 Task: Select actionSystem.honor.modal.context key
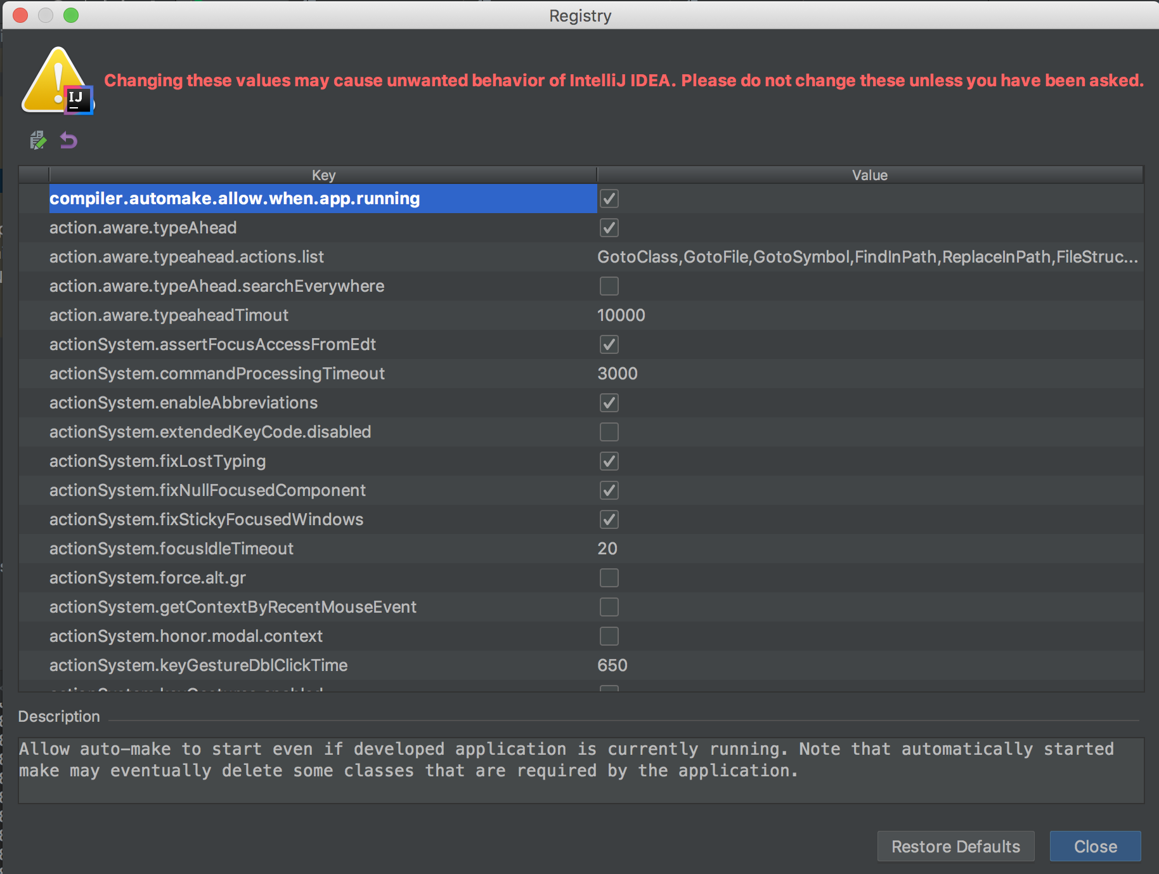click(186, 636)
